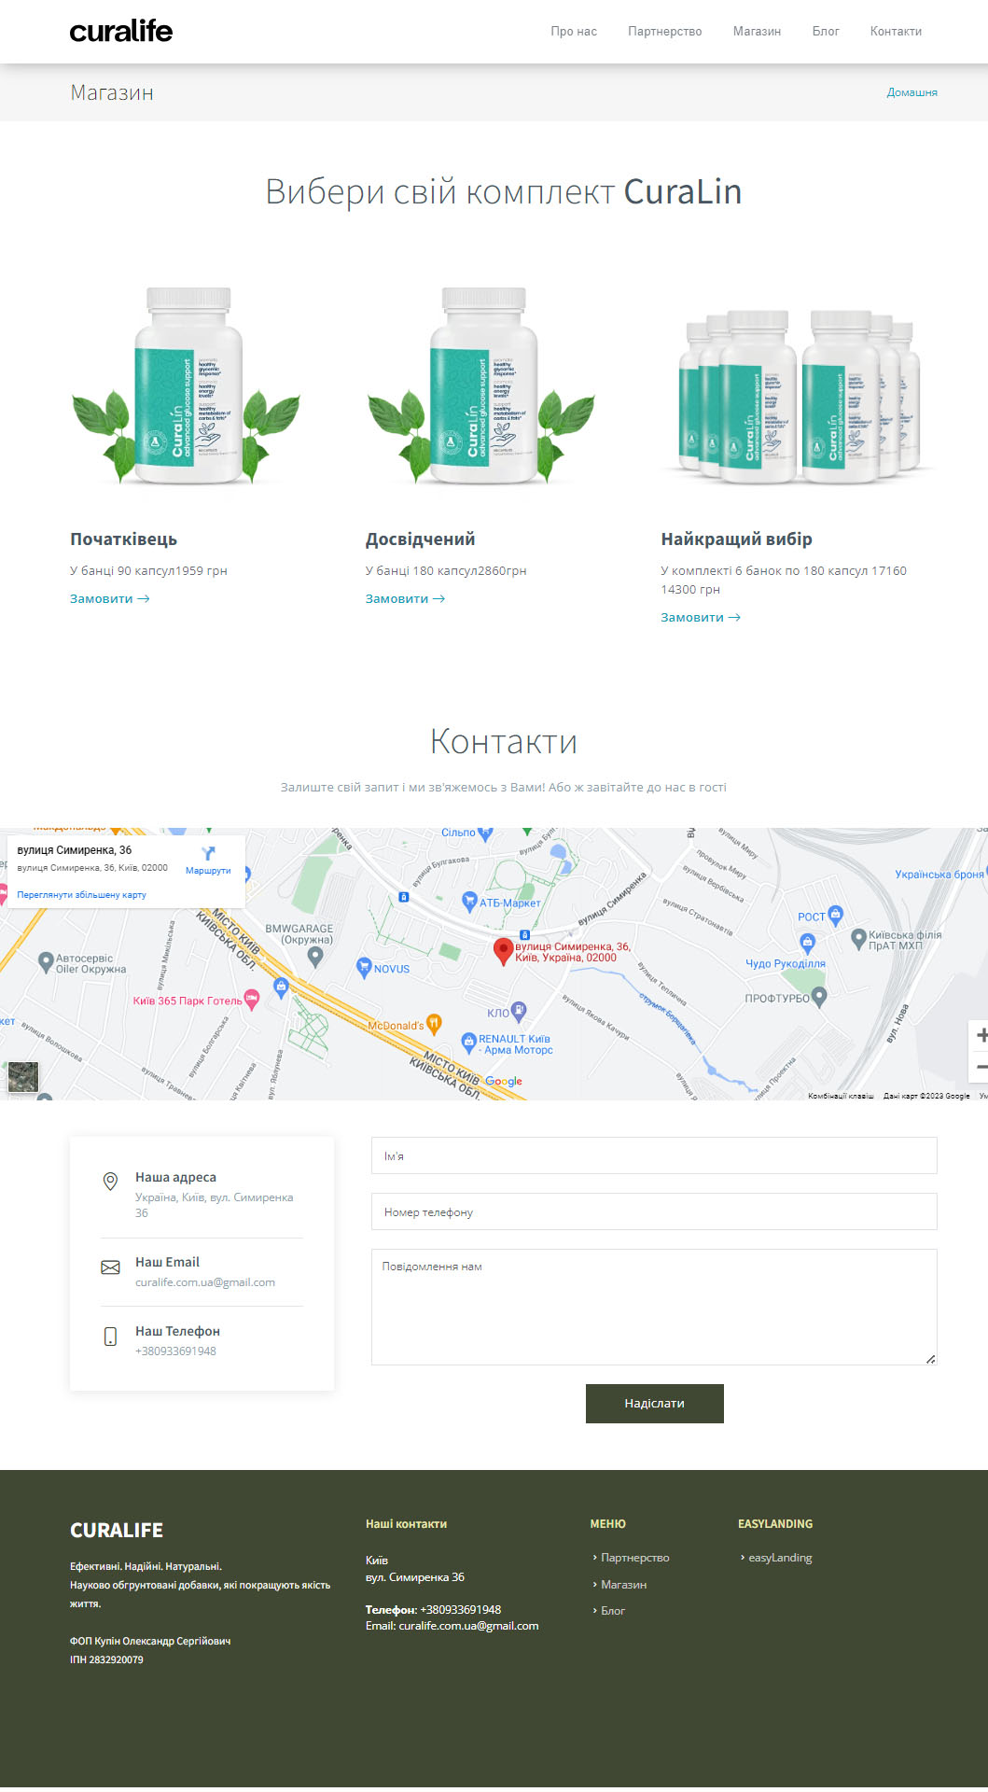The height and width of the screenshot is (1792, 988).
Task: Click the CURALIFE heading in the footer
Action: click(x=117, y=1531)
